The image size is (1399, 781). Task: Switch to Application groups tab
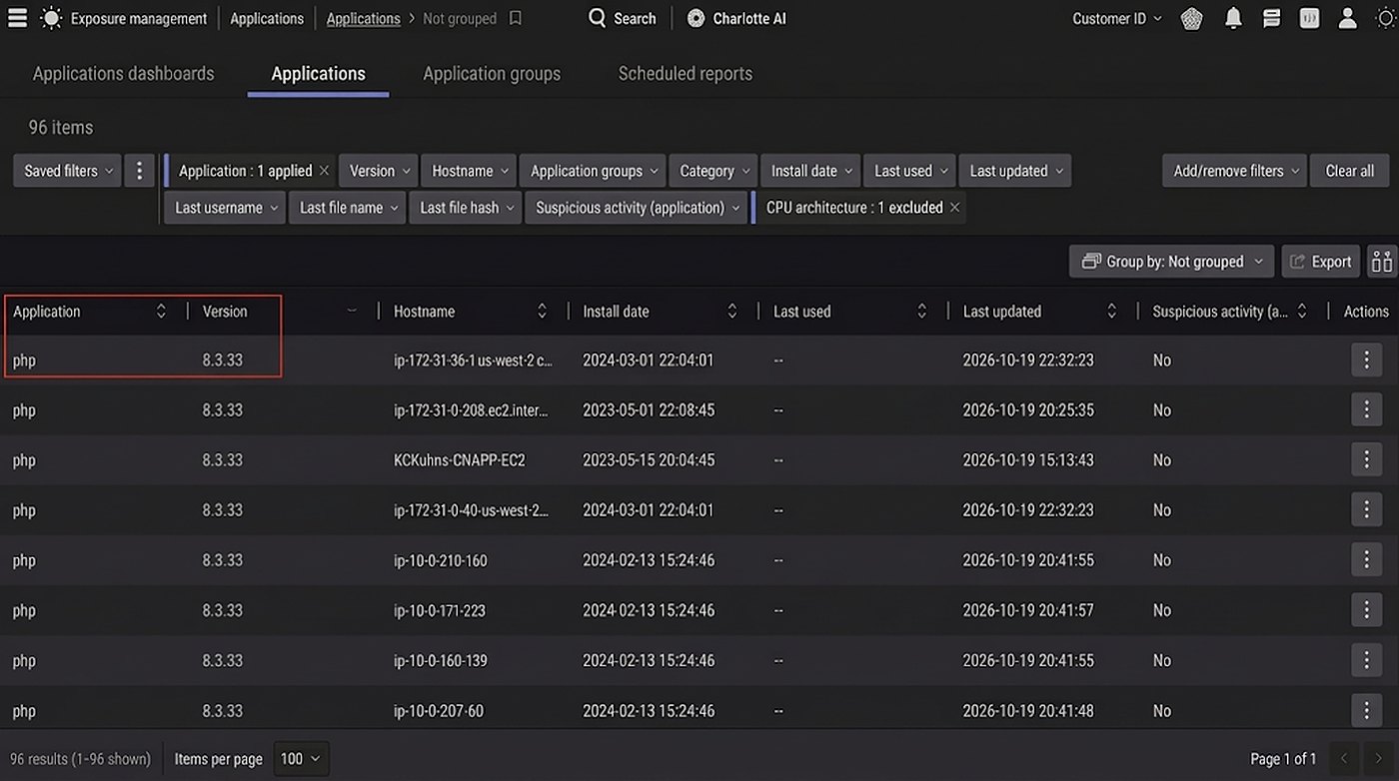492,74
